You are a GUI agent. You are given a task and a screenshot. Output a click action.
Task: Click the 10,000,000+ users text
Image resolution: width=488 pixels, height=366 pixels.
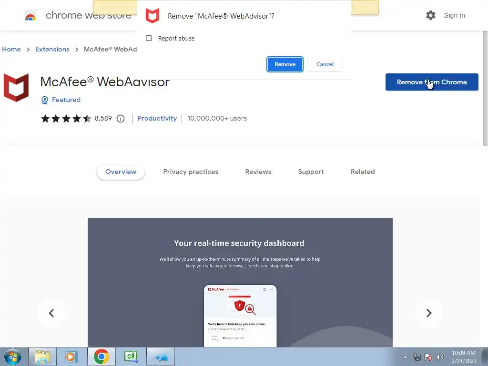[x=217, y=119]
